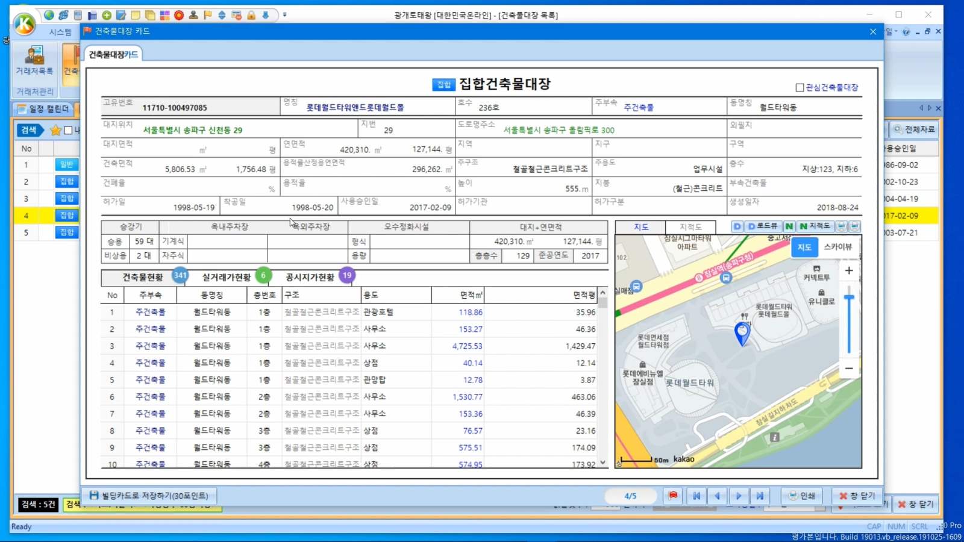The height and width of the screenshot is (542, 964).
Task: Click the red flag icon in bottom toolbar
Action: click(673, 496)
